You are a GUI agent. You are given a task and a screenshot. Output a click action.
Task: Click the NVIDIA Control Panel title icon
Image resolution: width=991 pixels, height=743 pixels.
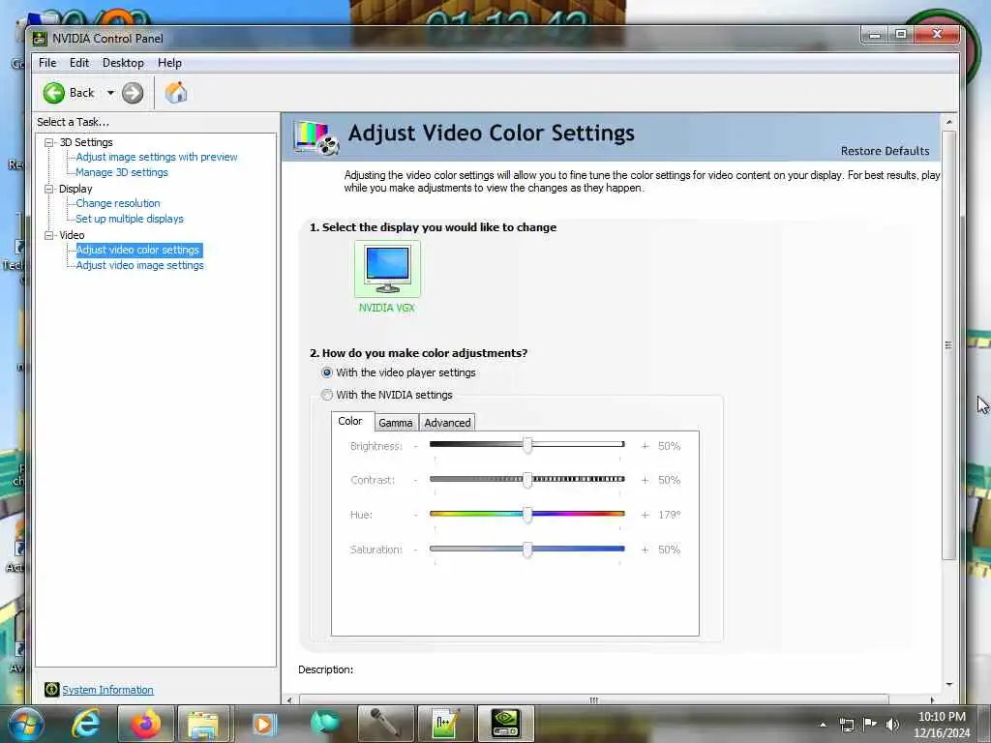(x=40, y=39)
